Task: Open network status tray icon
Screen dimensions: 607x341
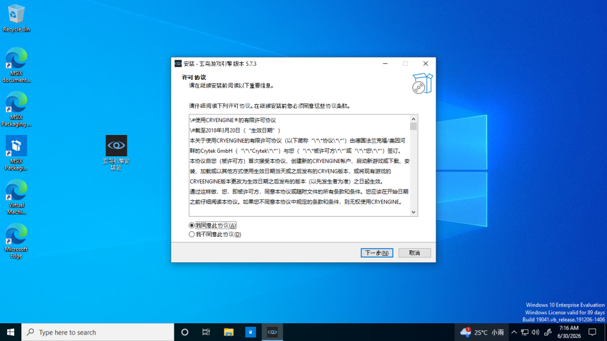Action: pyautogui.click(x=525, y=332)
